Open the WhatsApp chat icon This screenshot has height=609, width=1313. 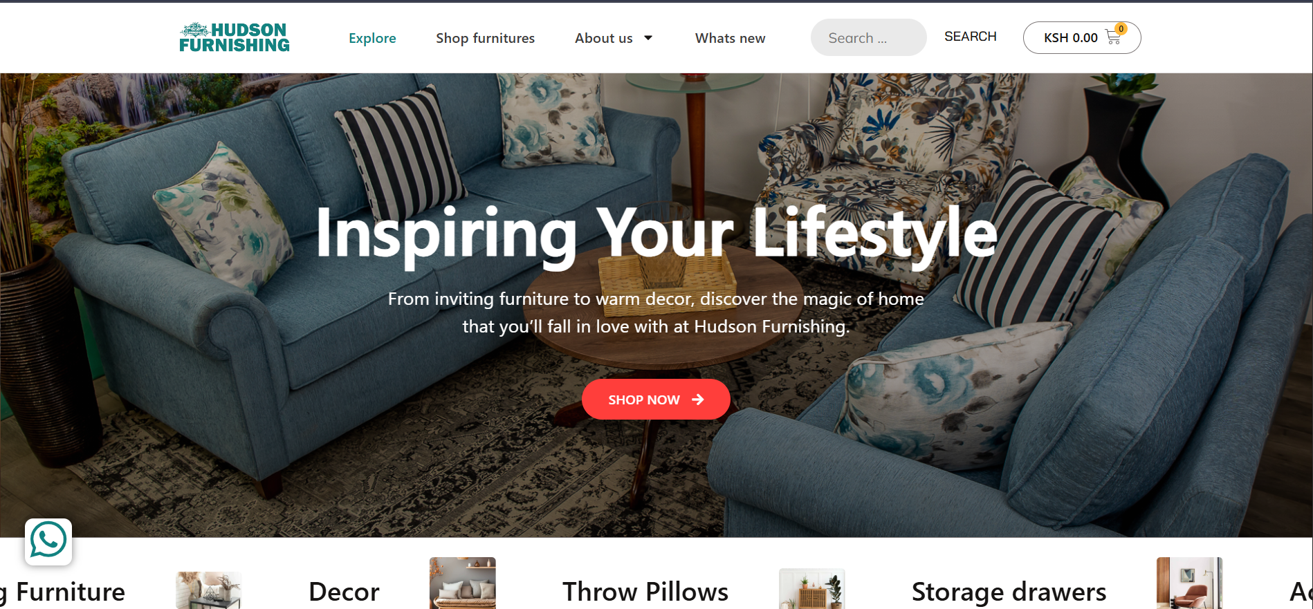pos(48,541)
